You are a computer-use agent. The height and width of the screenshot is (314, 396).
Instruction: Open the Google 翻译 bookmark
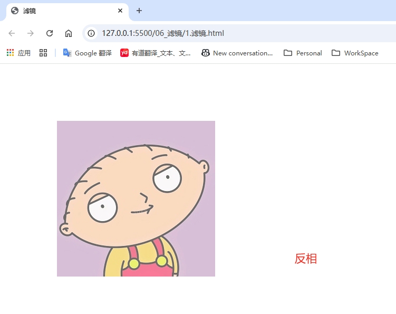tap(88, 53)
